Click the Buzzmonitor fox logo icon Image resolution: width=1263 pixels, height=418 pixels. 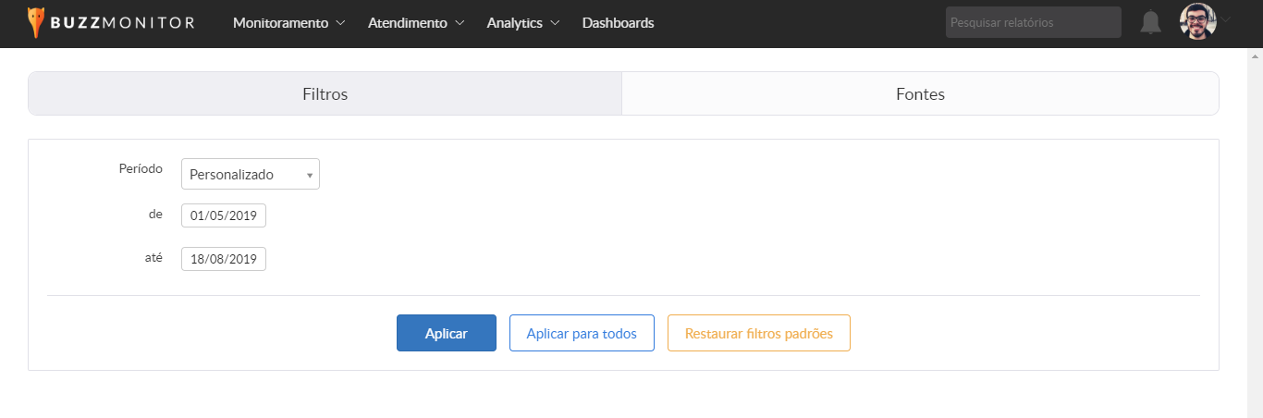(36, 22)
